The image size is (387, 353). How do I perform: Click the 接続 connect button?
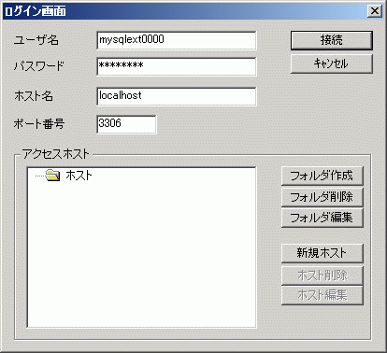[x=332, y=40]
